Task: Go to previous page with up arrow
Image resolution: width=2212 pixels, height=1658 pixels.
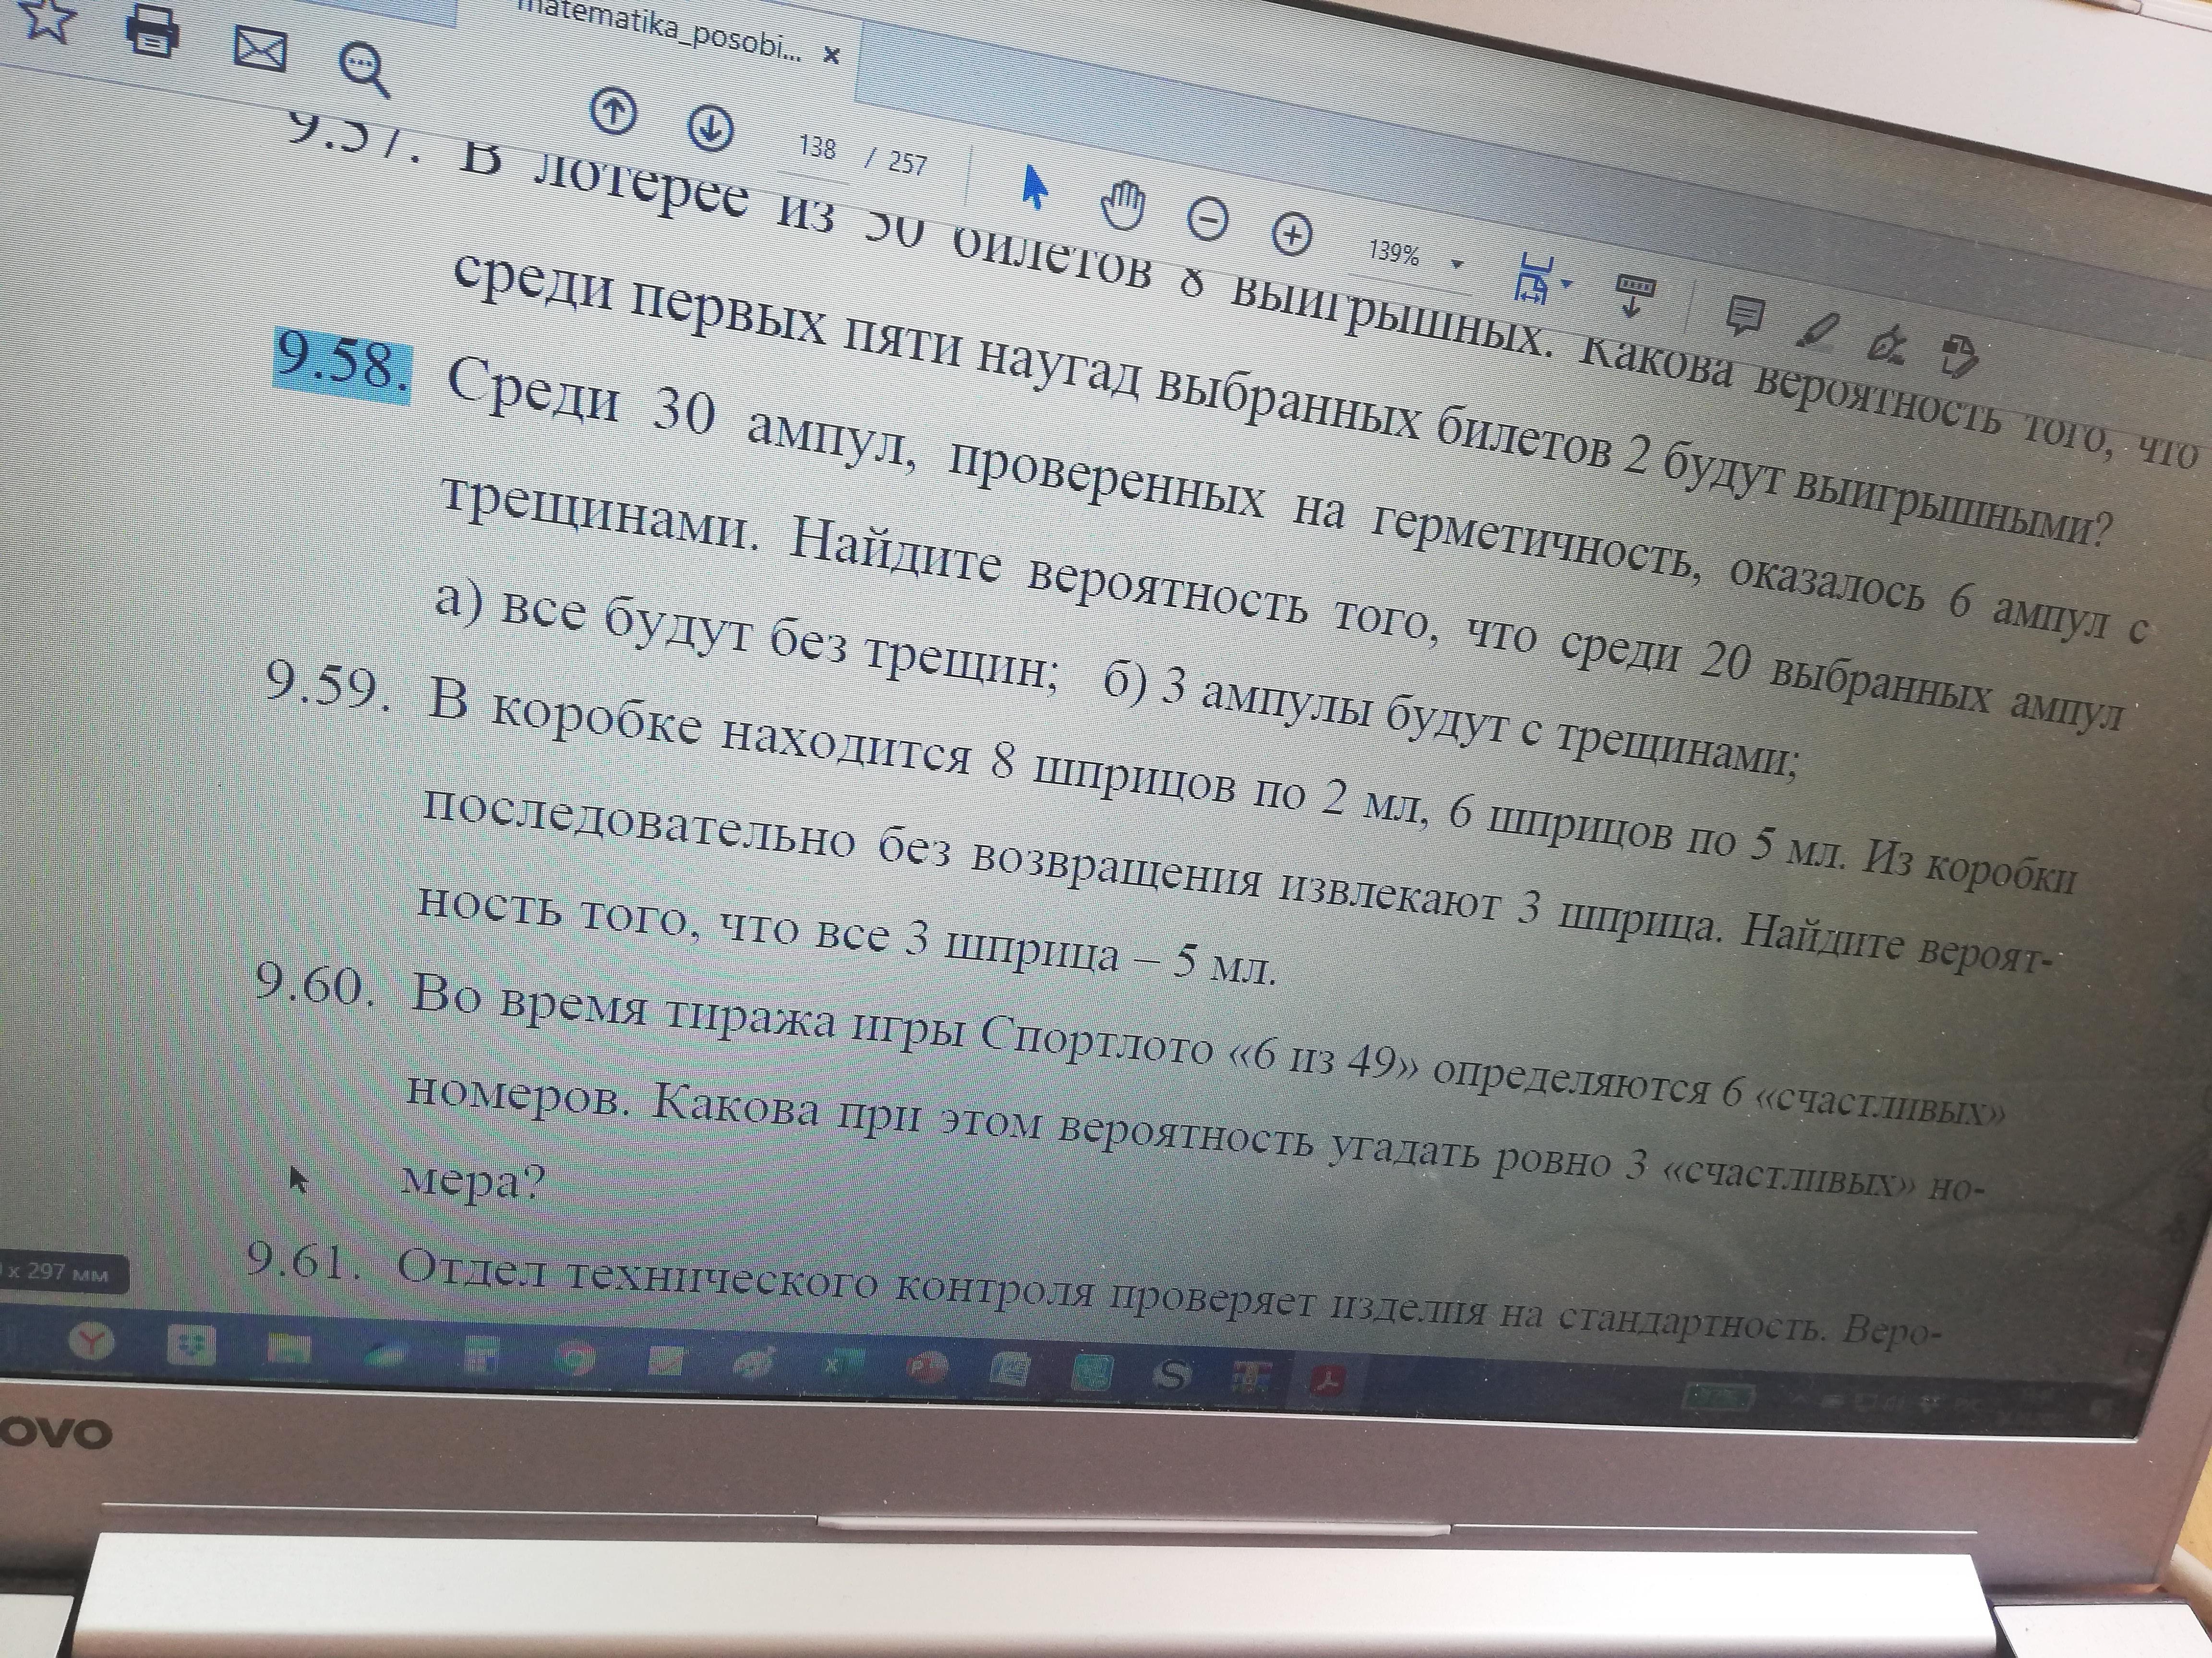Action: [613, 111]
